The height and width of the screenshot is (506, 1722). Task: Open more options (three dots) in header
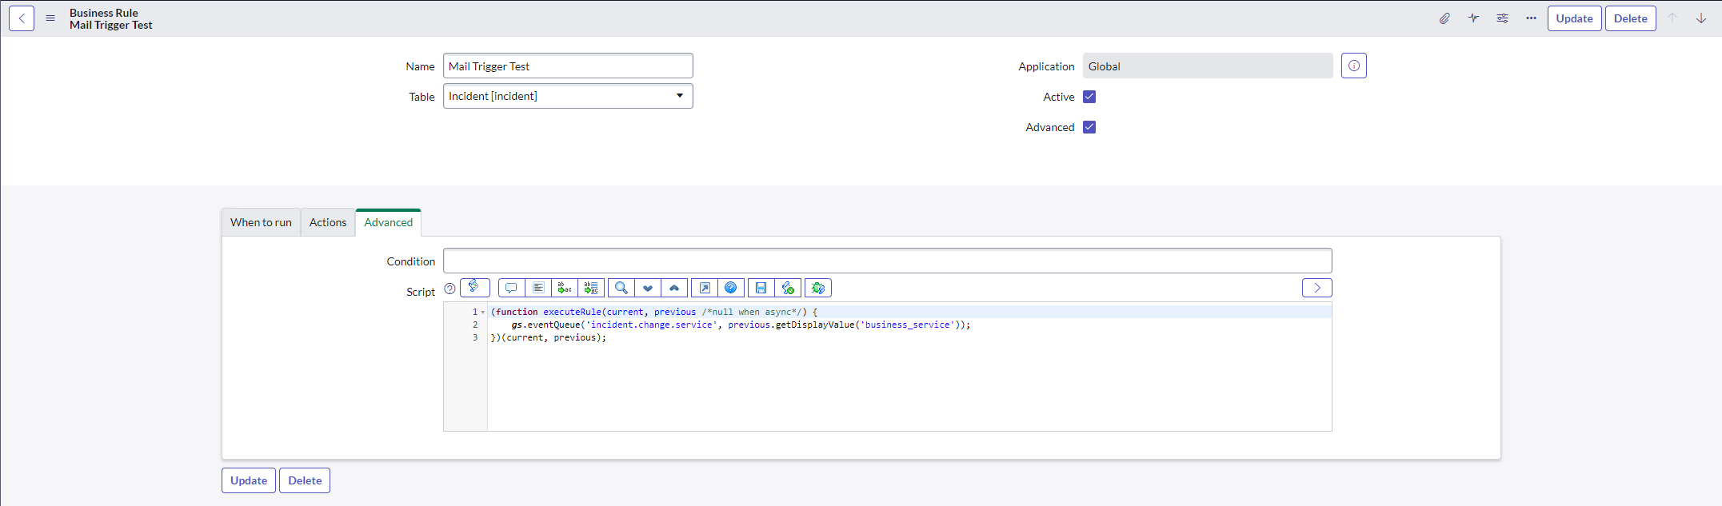(x=1531, y=18)
